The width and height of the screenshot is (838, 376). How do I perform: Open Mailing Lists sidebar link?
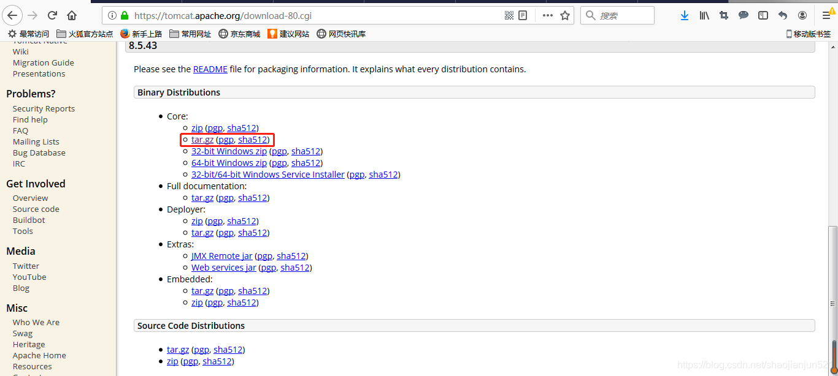[x=36, y=141]
